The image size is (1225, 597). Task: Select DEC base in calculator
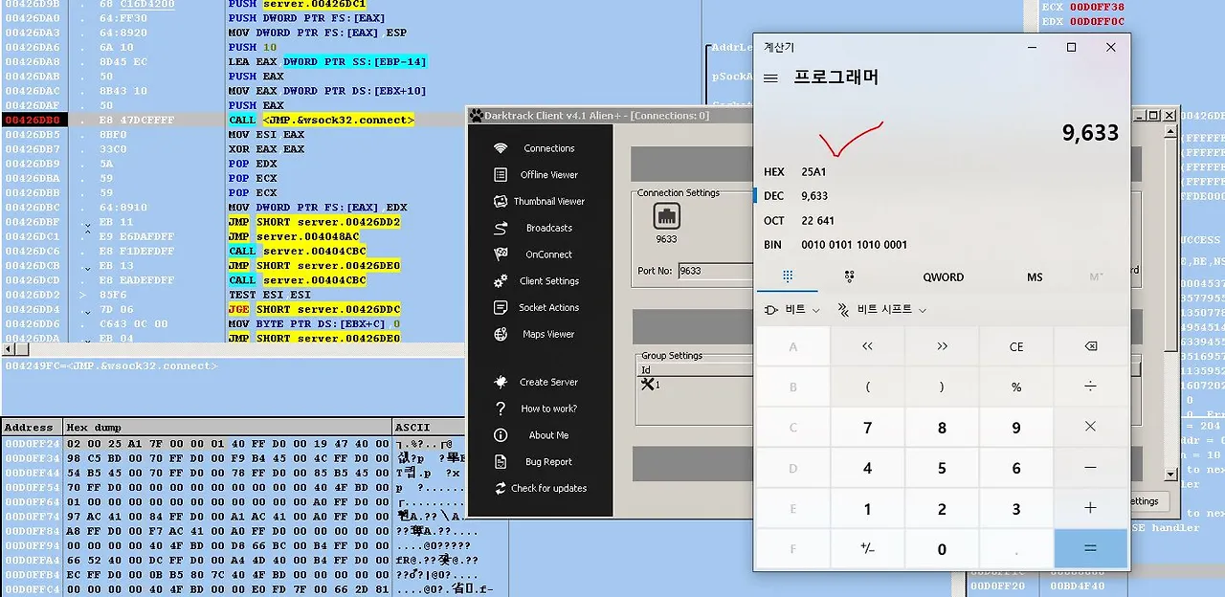(942, 196)
